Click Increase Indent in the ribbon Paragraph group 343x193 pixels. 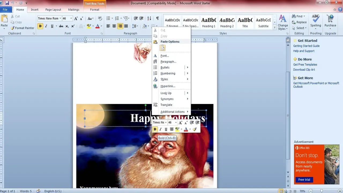141,18
